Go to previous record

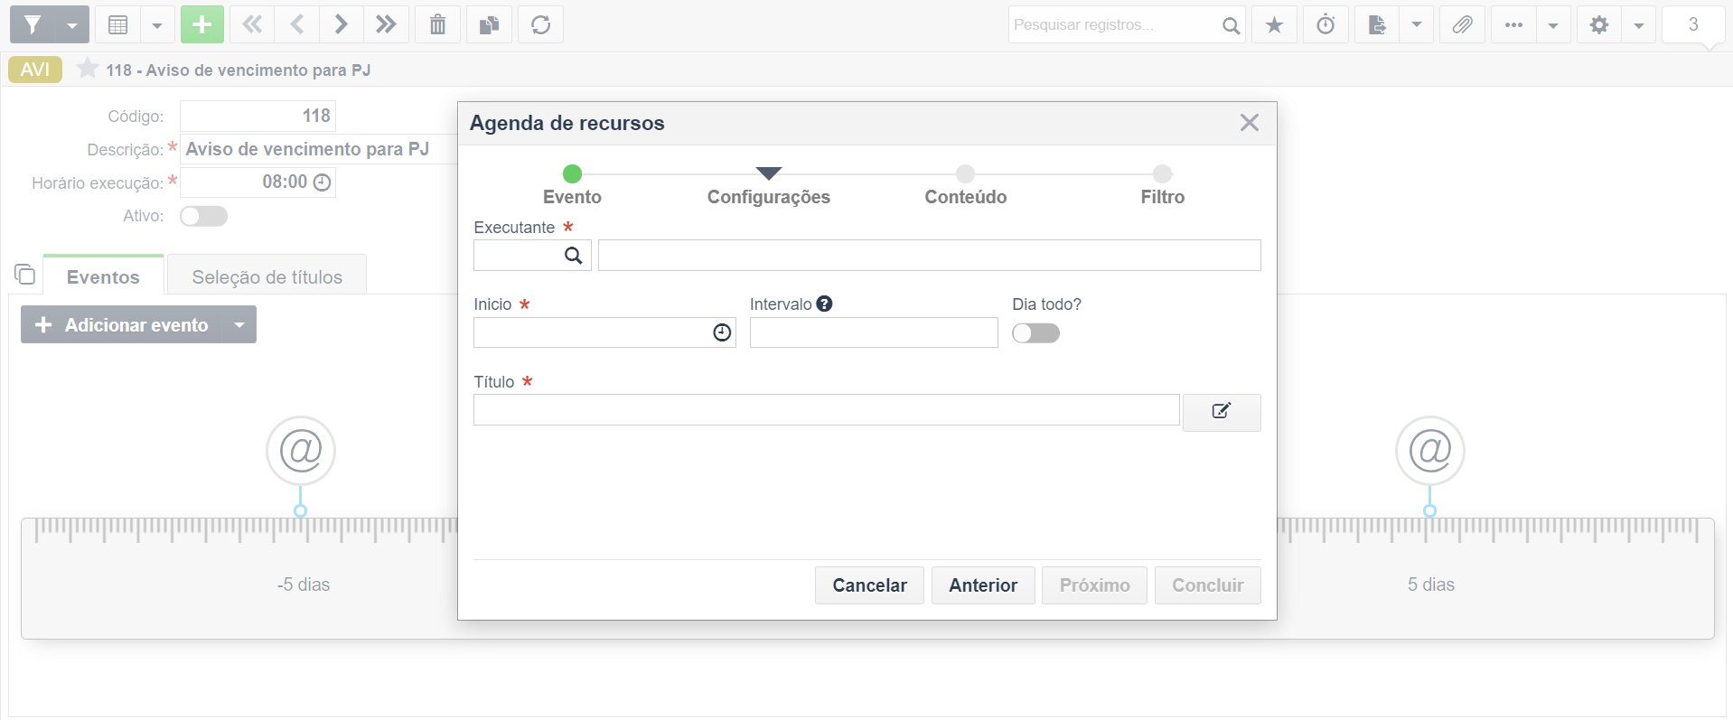pyautogui.click(x=296, y=24)
